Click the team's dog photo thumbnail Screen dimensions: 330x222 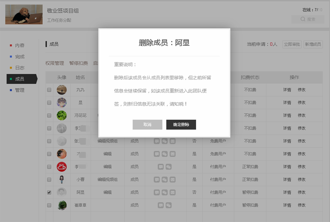coord(24,15)
